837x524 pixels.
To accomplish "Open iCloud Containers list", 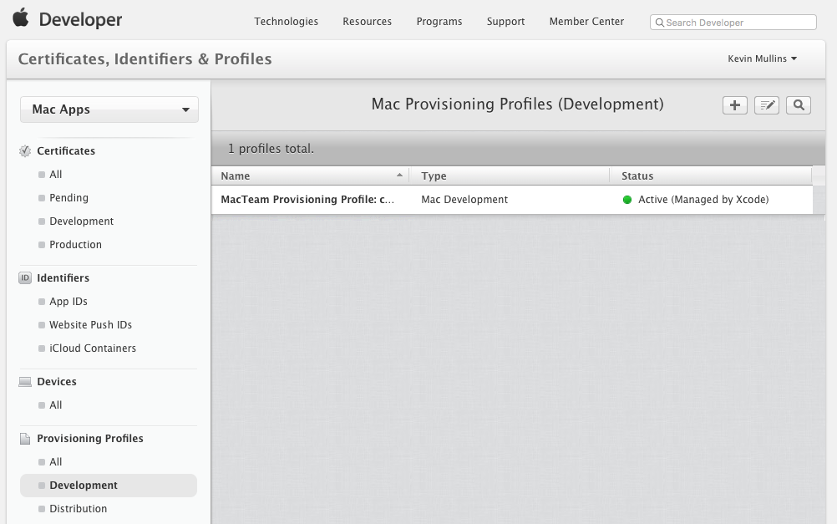I will click(93, 348).
